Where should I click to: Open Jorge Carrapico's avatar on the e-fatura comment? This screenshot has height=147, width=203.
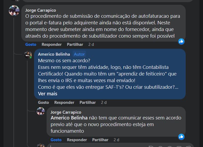[14, 11]
